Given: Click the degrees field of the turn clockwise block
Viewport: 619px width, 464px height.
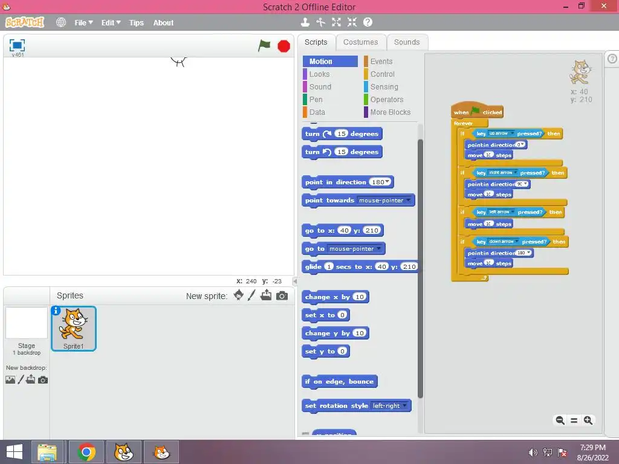Looking at the screenshot, I should pos(341,134).
